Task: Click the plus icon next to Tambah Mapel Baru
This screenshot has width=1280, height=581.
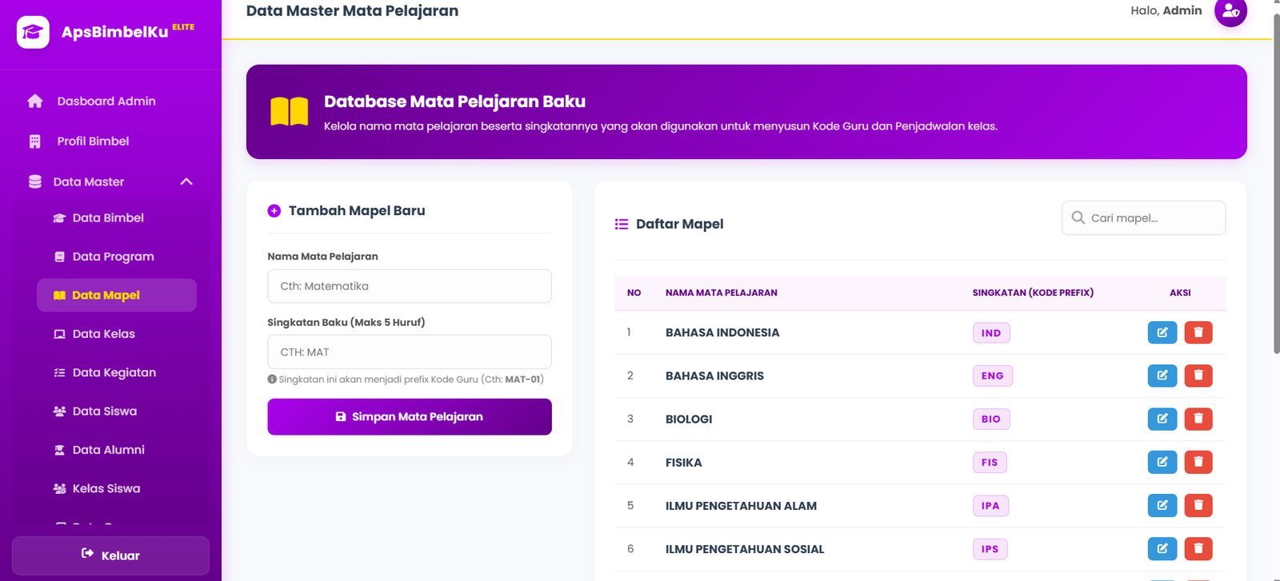Action: [x=274, y=211]
